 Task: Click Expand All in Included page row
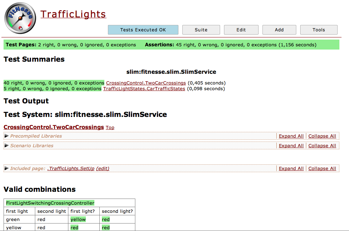pos(291,169)
